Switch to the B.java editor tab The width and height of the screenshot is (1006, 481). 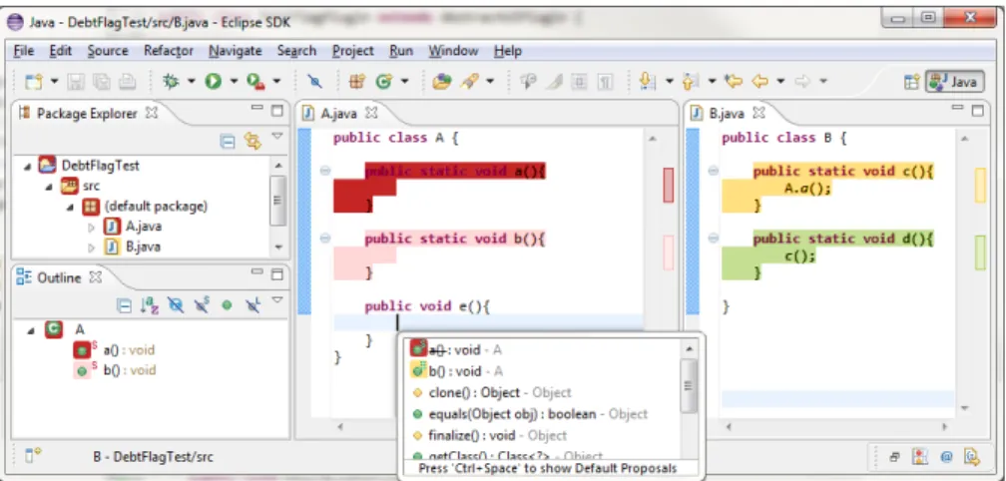(x=729, y=114)
